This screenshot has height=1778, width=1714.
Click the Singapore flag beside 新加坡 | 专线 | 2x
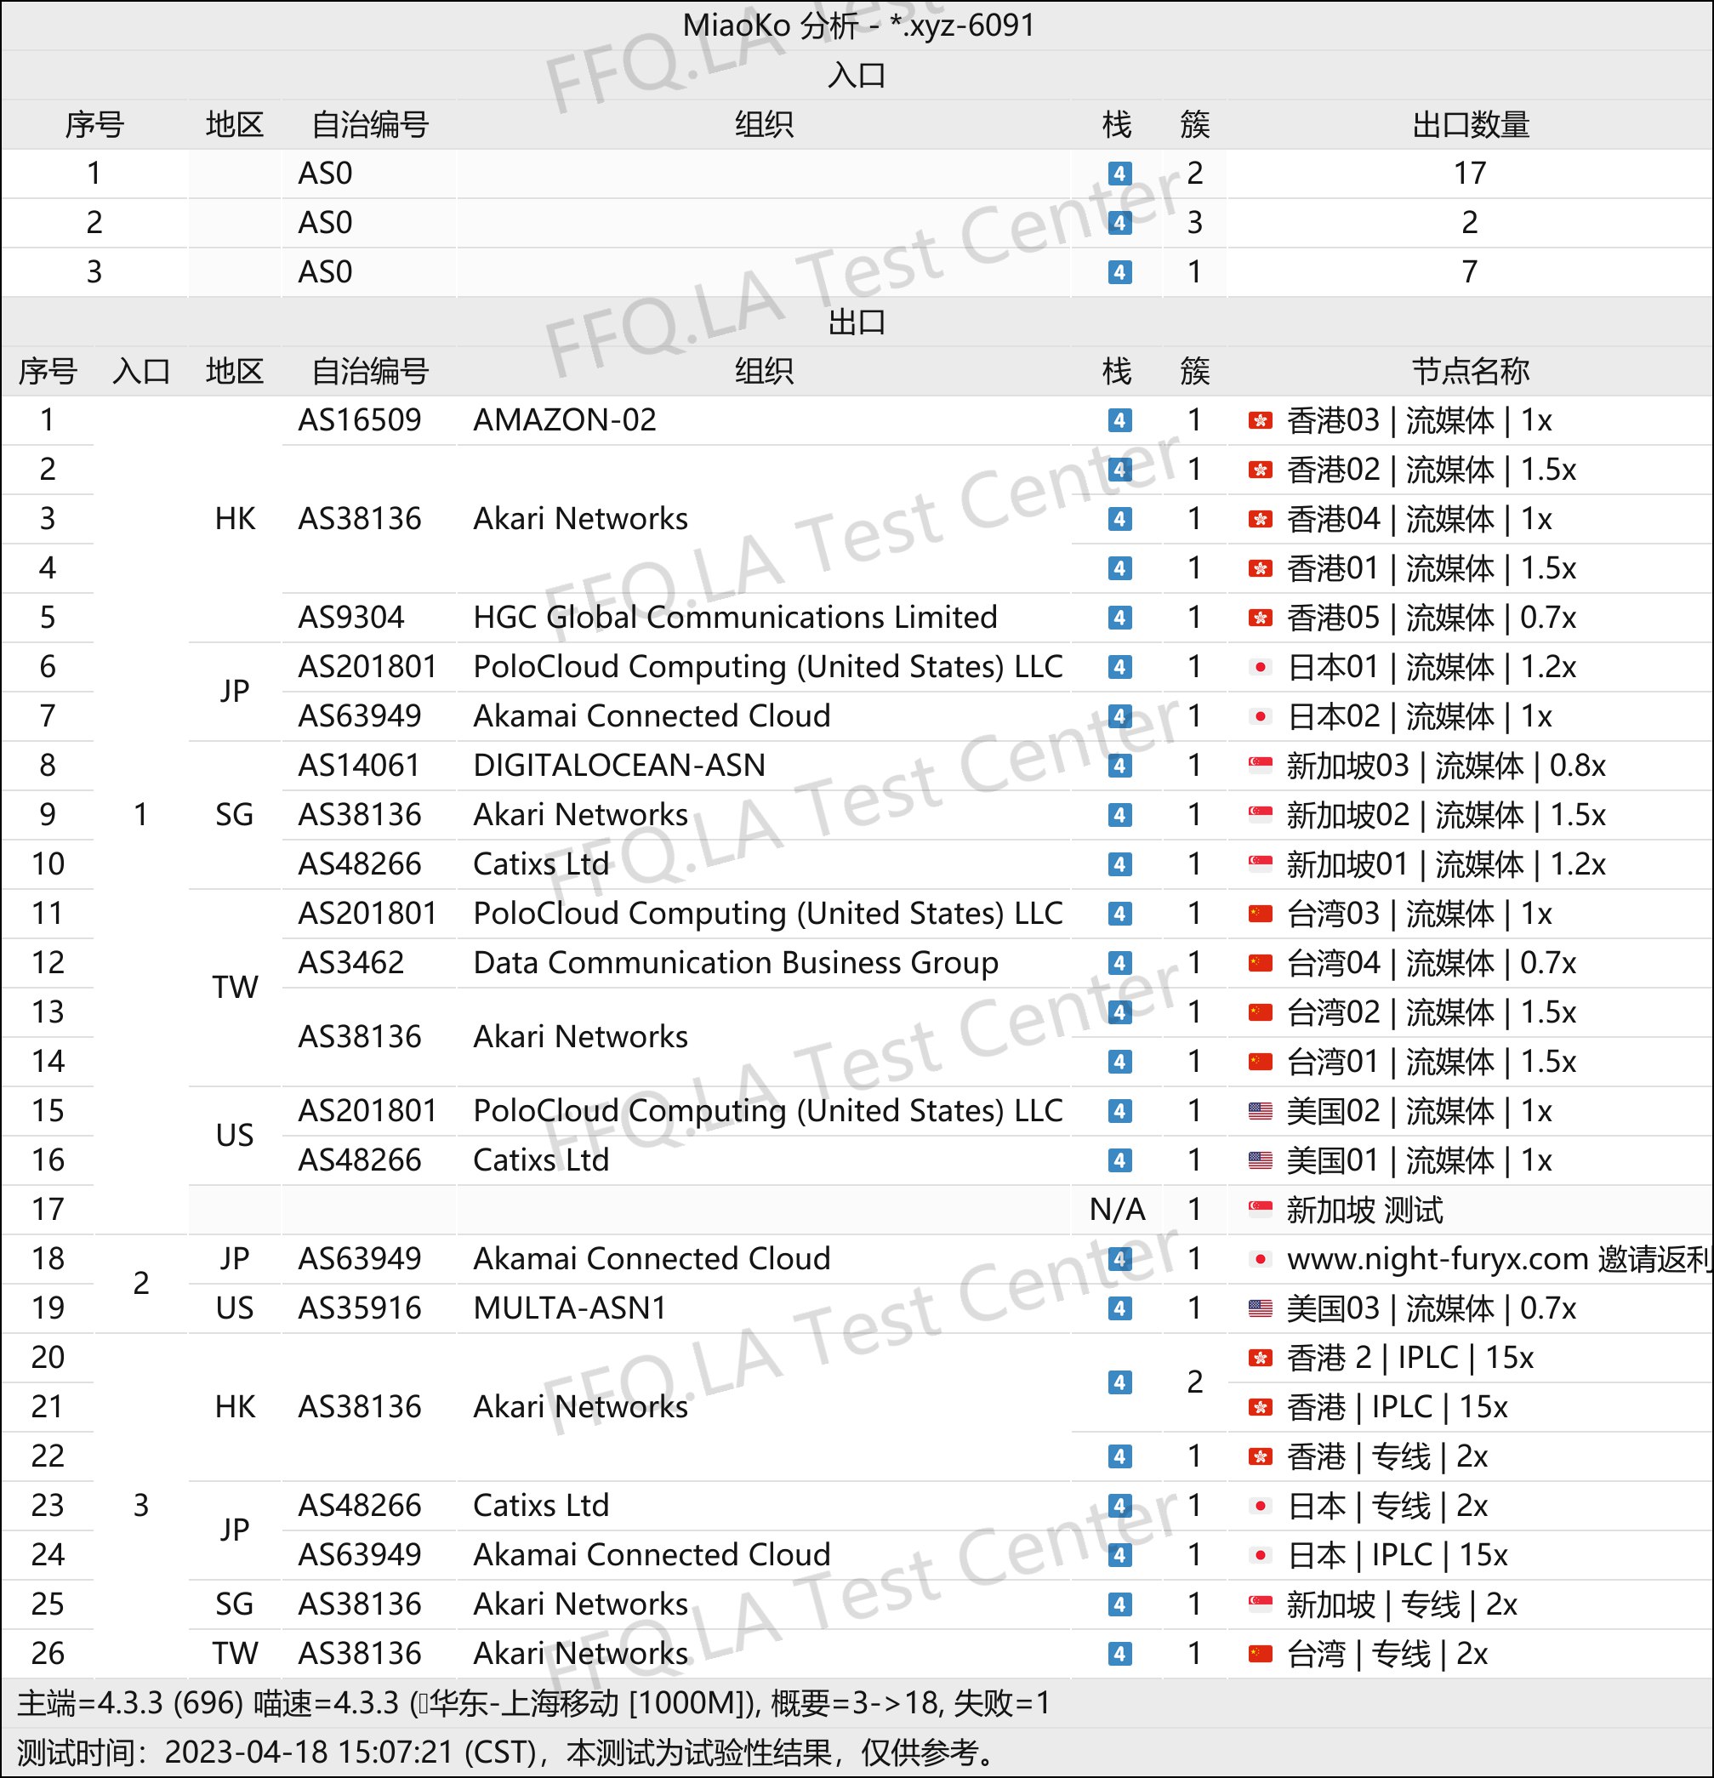(x=1260, y=1604)
